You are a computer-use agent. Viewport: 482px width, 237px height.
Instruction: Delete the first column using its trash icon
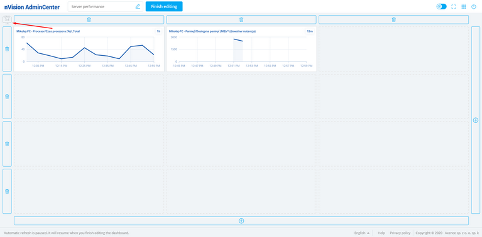click(x=89, y=19)
